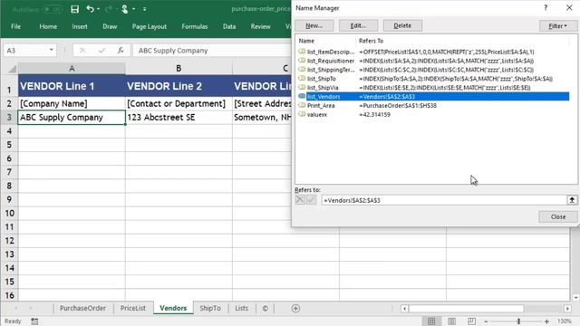The width and height of the screenshot is (580, 326).
Task: Click the Insert Function fx icon
Action: 121,51
